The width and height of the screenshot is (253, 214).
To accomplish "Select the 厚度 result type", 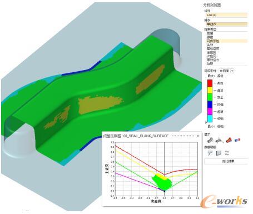I will 210,37.
